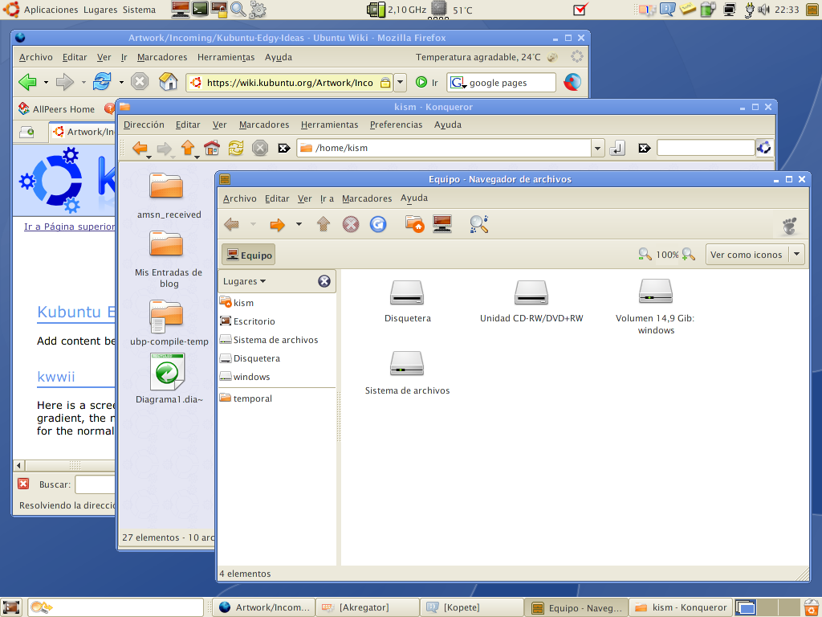Open Marcadores menu in Nautilus

(367, 198)
